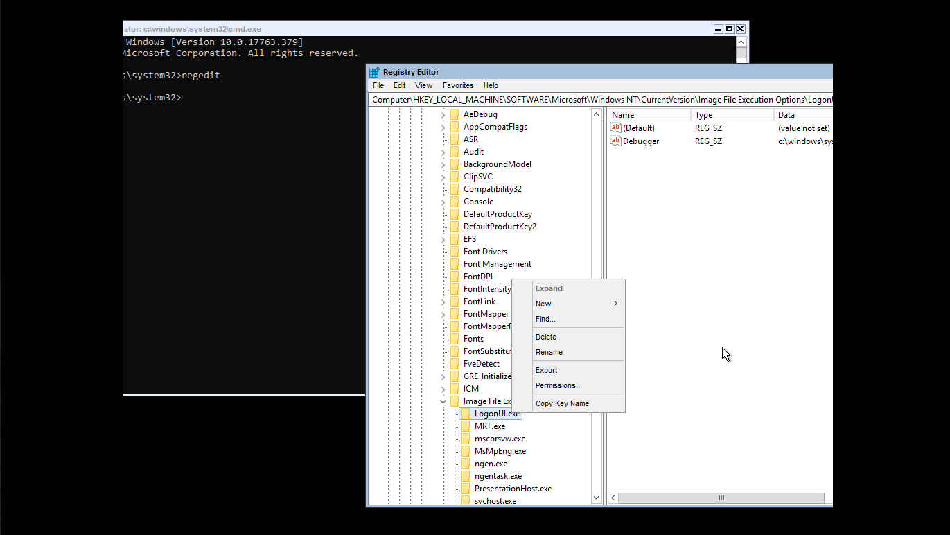Select the Compatibility32 folder icon
The height and width of the screenshot is (535, 950).
point(455,189)
